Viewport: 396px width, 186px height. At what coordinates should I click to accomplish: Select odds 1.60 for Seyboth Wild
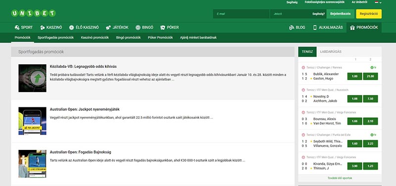[x=354, y=143]
